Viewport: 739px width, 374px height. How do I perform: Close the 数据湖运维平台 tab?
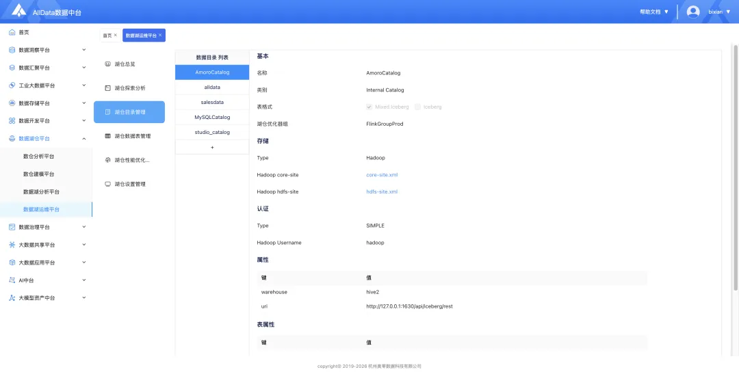point(160,36)
